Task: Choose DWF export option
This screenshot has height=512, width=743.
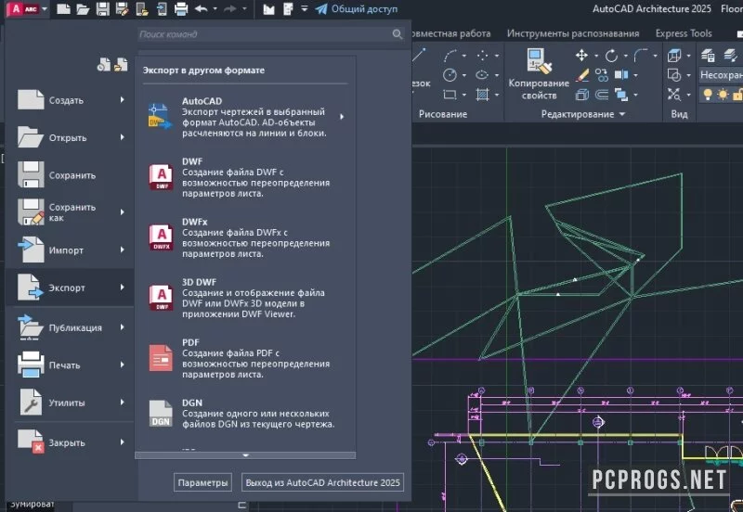Action: click(x=245, y=177)
